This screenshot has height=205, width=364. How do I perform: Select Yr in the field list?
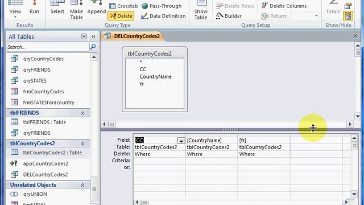coord(142,84)
